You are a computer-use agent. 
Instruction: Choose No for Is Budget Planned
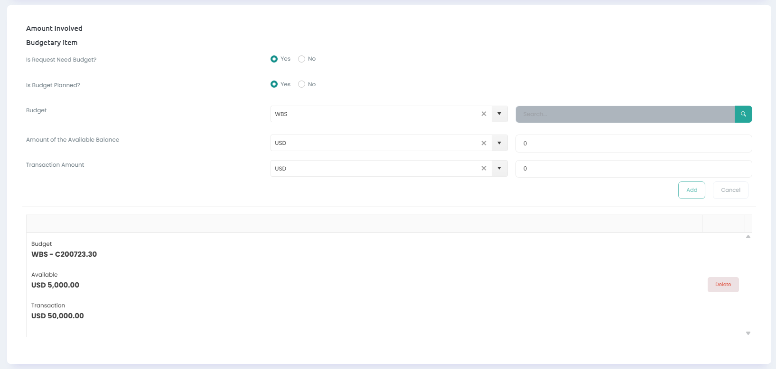(301, 84)
